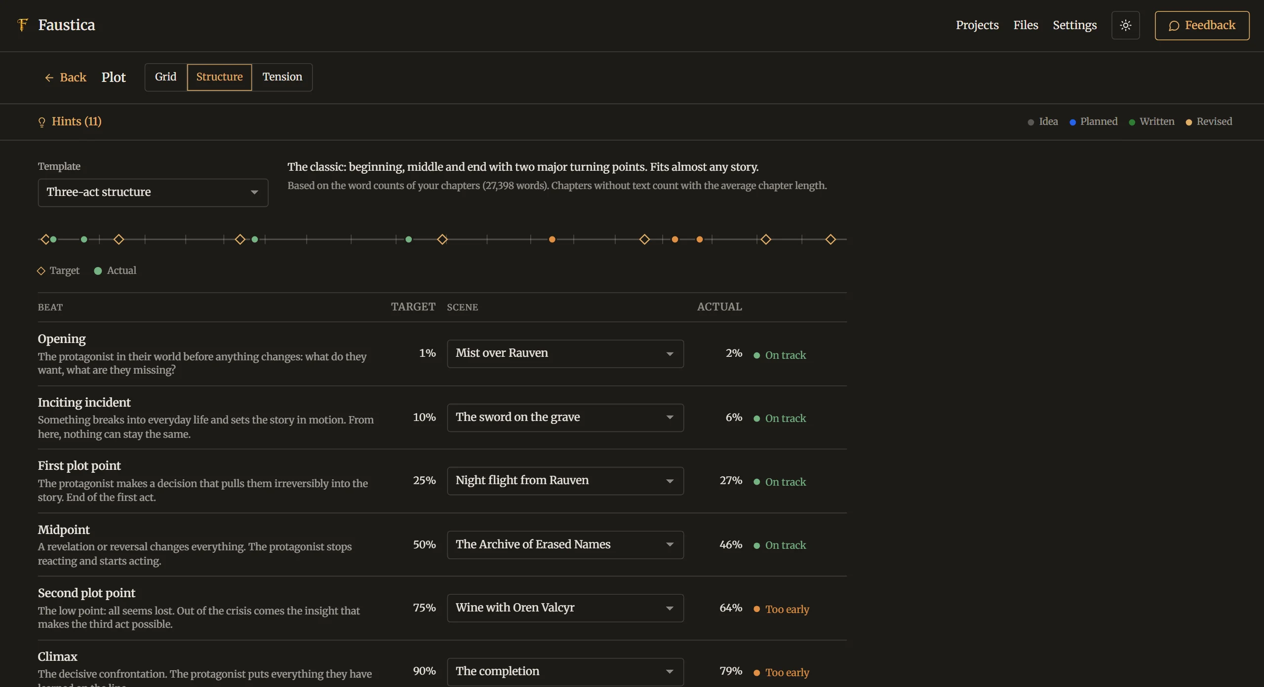Image resolution: width=1264 pixels, height=687 pixels.
Task: Open the Projects menu item
Action: click(977, 25)
